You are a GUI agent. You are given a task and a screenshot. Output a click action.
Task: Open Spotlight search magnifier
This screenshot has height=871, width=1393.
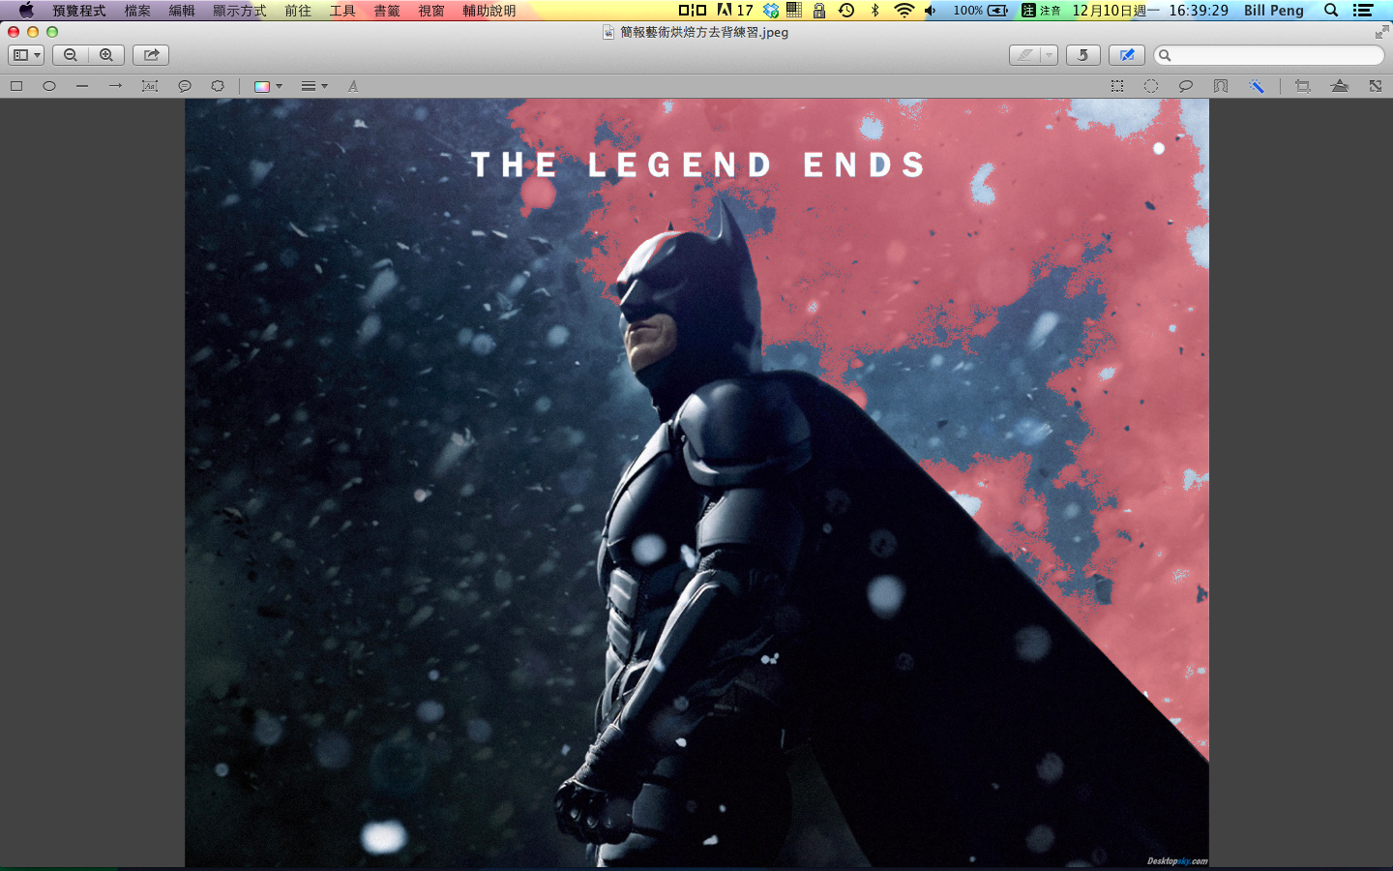(x=1331, y=11)
